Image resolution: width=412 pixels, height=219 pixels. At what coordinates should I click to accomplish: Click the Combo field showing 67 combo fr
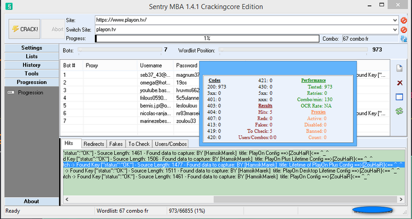click(x=370, y=39)
